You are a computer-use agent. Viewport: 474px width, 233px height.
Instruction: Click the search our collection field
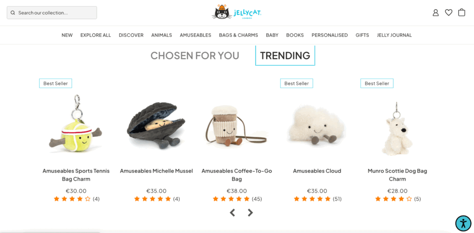click(52, 12)
